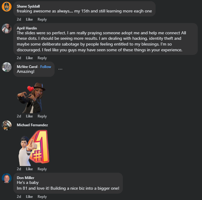Click the 2d timestamp on Shane Syddall's comment

[x=19, y=19]
